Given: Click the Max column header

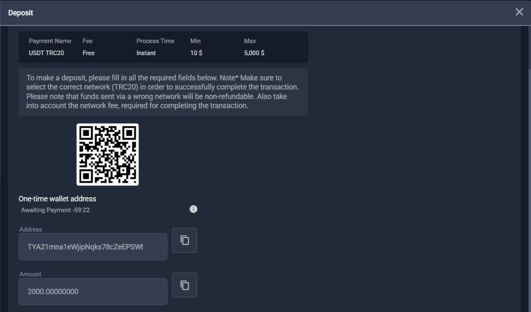Looking at the screenshot, I should tap(250, 41).
